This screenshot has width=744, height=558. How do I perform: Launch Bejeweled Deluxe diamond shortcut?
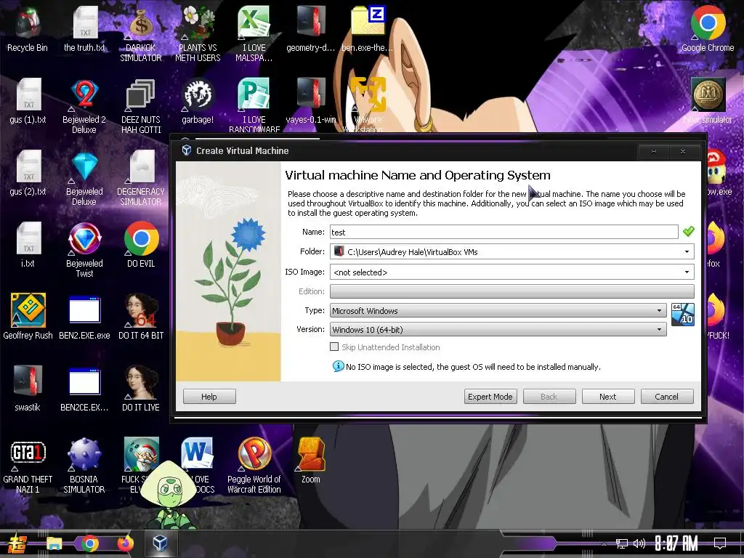[x=84, y=177]
